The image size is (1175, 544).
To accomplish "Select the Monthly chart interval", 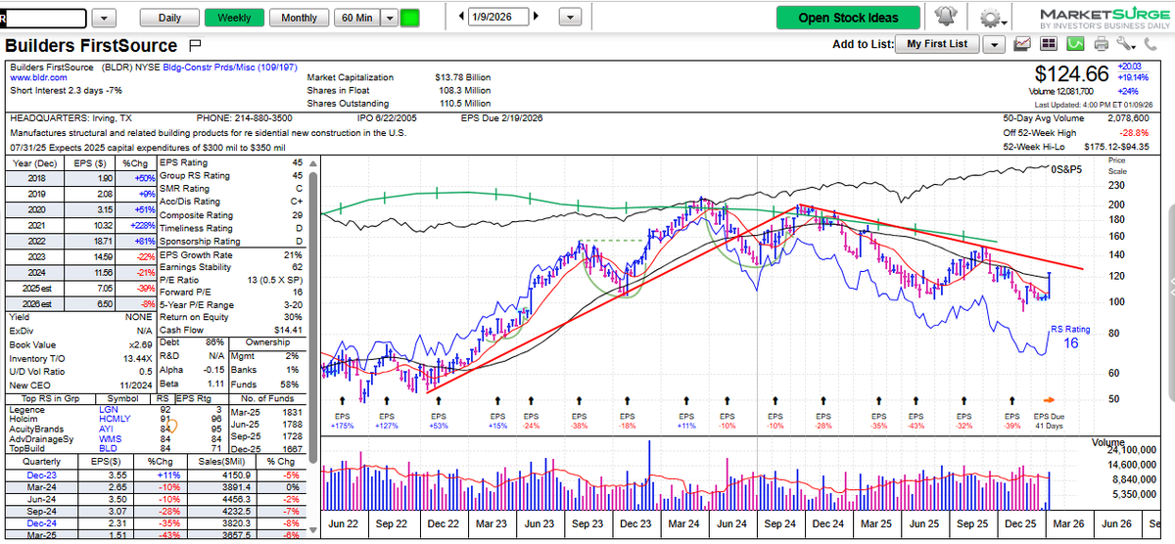I will [x=299, y=18].
